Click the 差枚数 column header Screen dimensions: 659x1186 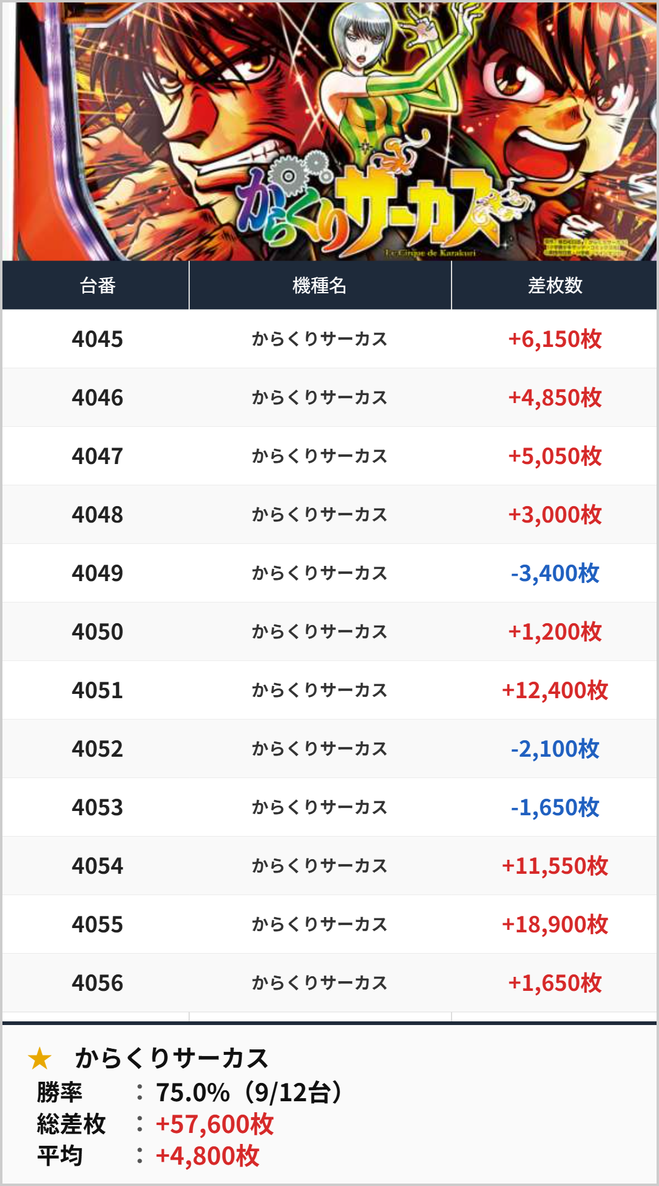pyautogui.click(x=555, y=285)
